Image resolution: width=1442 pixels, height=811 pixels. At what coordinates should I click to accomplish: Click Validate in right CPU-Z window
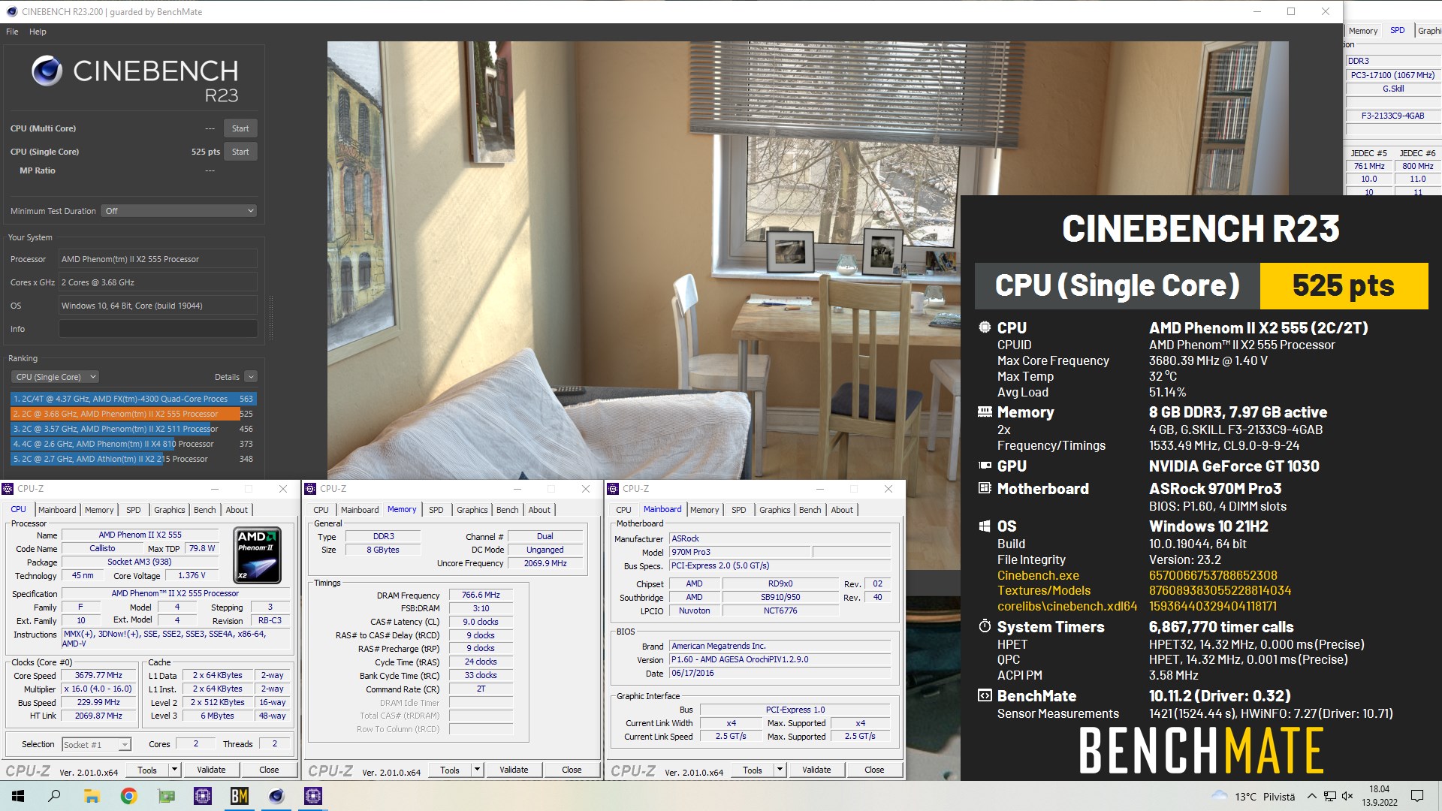[816, 770]
